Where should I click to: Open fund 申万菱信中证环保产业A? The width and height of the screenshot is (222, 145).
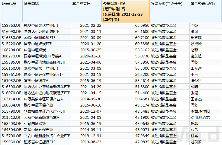click(43, 99)
